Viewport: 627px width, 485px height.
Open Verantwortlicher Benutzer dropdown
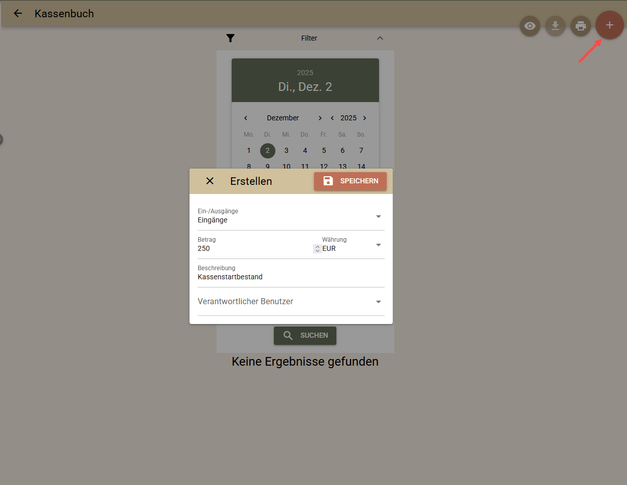291,302
